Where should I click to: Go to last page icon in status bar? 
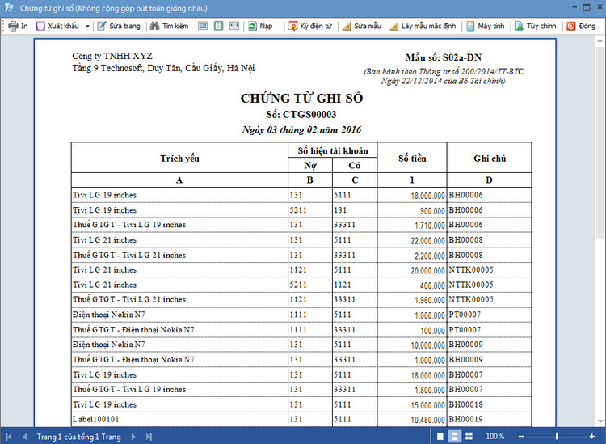click(x=149, y=437)
